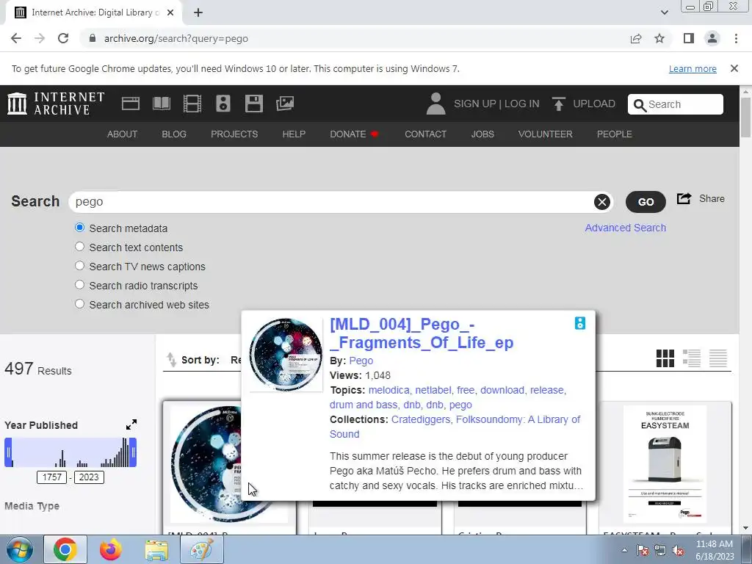Open tab search dropdown arrow
This screenshot has height=564, width=752.
click(664, 12)
